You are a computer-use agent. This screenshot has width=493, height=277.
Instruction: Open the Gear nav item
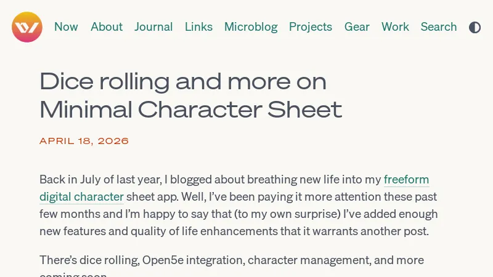pos(357,27)
